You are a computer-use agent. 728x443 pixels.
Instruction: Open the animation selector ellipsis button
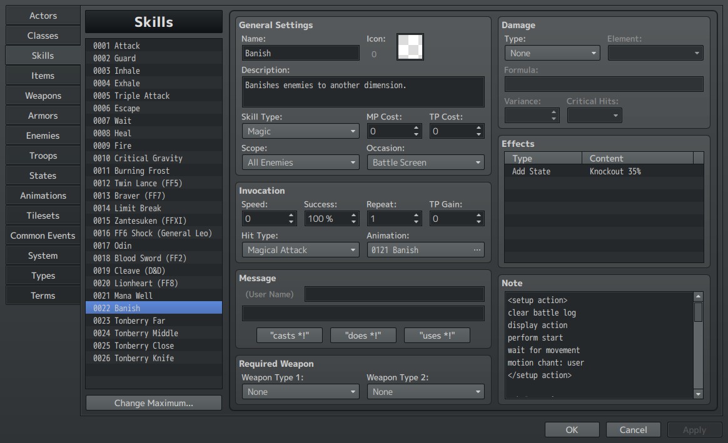point(477,250)
